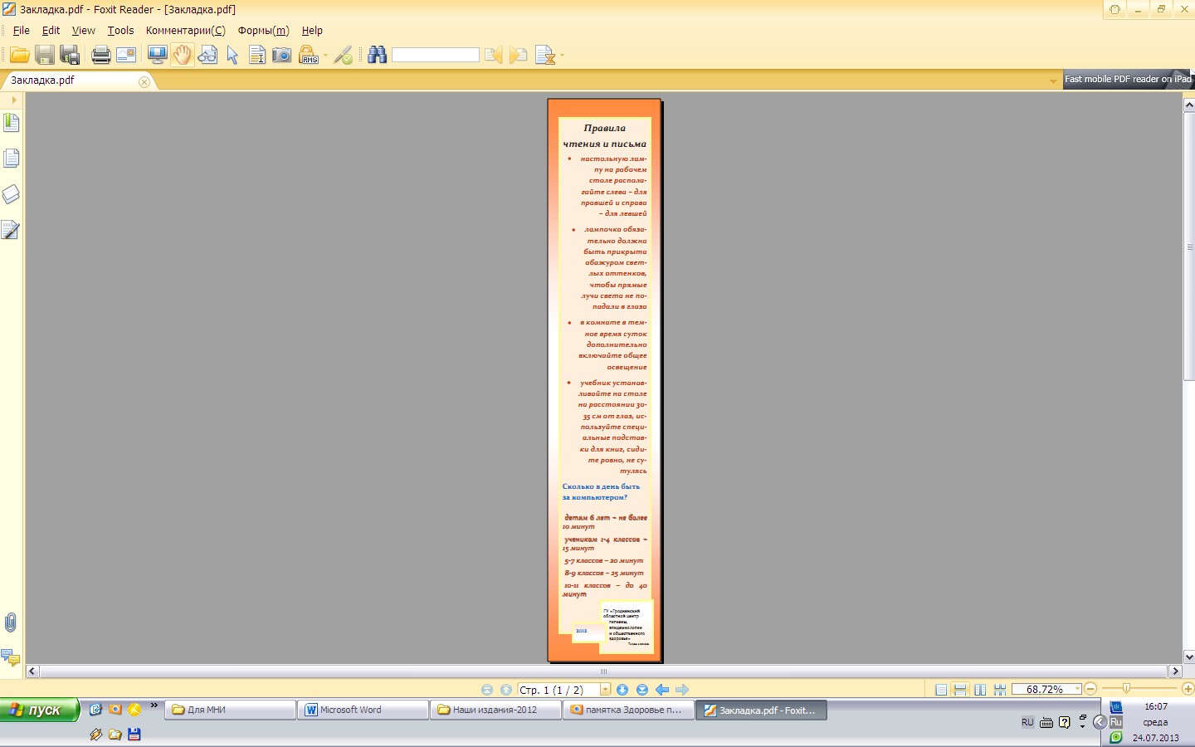The image size is (1195, 747).
Task: Click the Print icon in toolbar
Action: [x=100, y=56]
